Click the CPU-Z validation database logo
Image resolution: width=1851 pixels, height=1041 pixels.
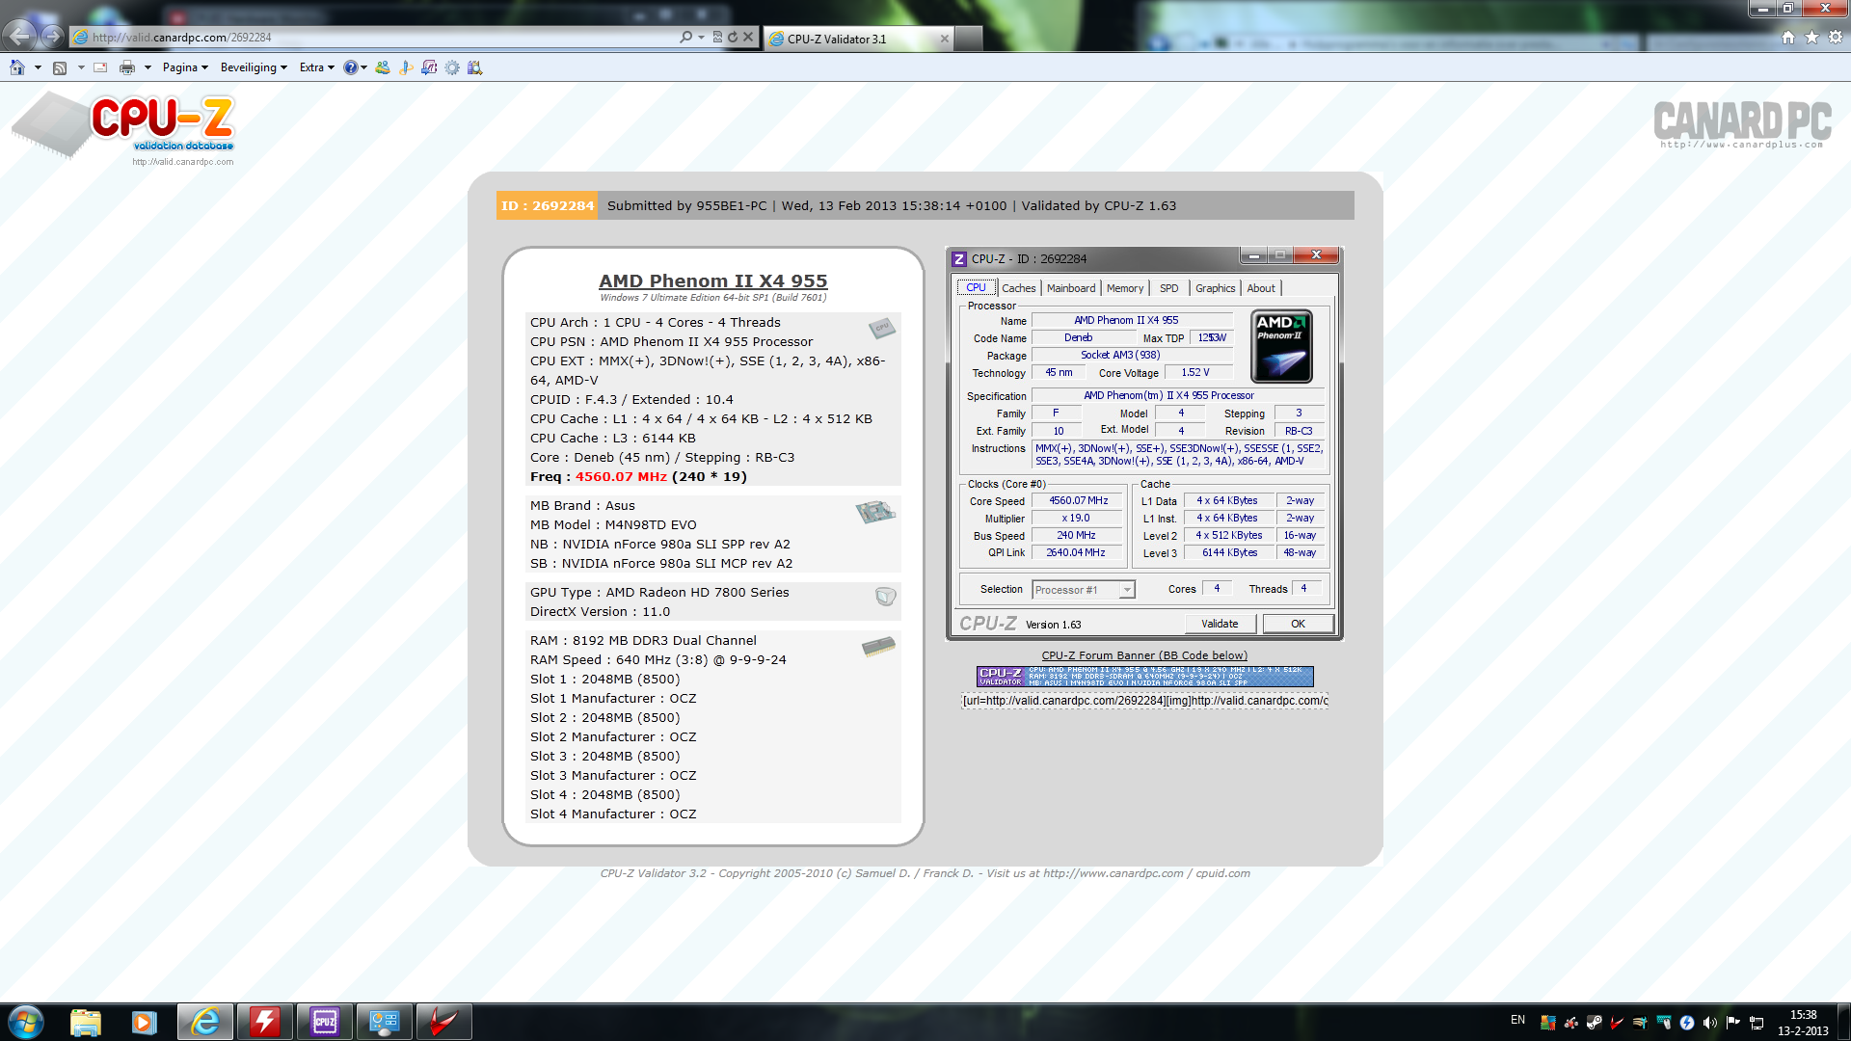pos(123,127)
